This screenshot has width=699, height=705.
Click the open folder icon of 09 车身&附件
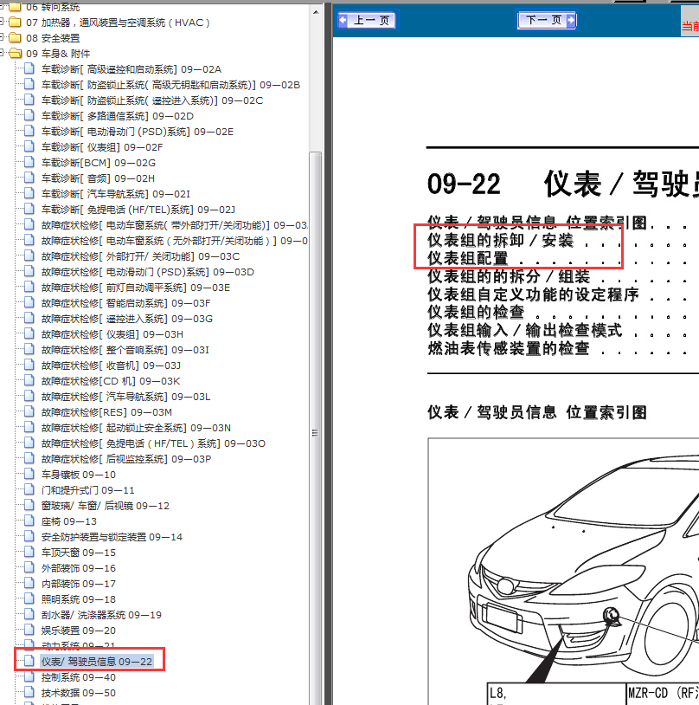coord(16,53)
